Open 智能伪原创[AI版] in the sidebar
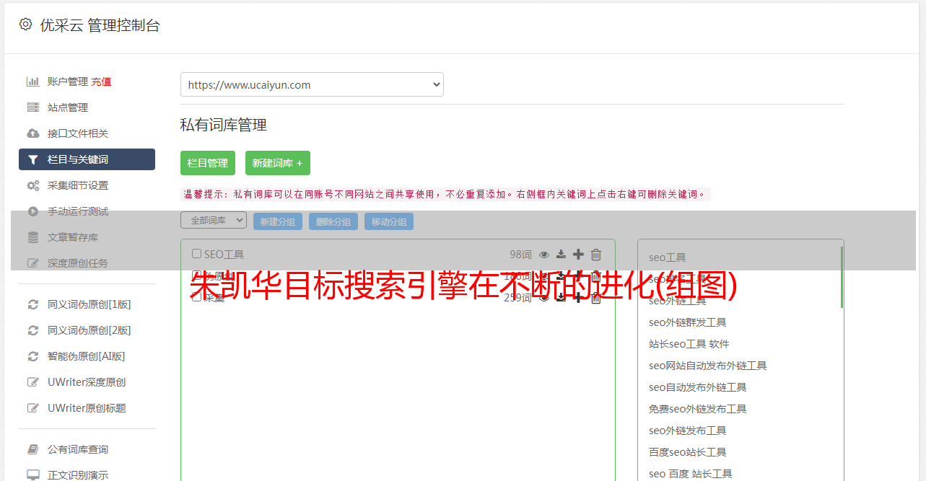Image resolution: width=926 pixels, height=481 pixels. (x=87, y=356)
